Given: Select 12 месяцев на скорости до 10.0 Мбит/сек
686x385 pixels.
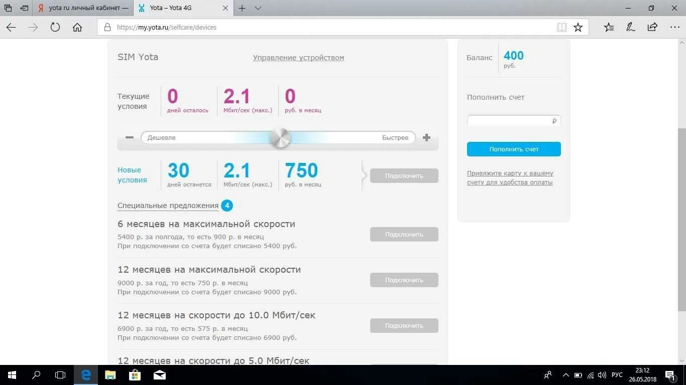Looking at the screenshot, I should tap(216, 315).
